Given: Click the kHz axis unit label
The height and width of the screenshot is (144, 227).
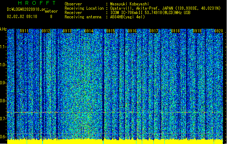Looking at the screenshot, I should pyautogui.click(x=3, y=29).
